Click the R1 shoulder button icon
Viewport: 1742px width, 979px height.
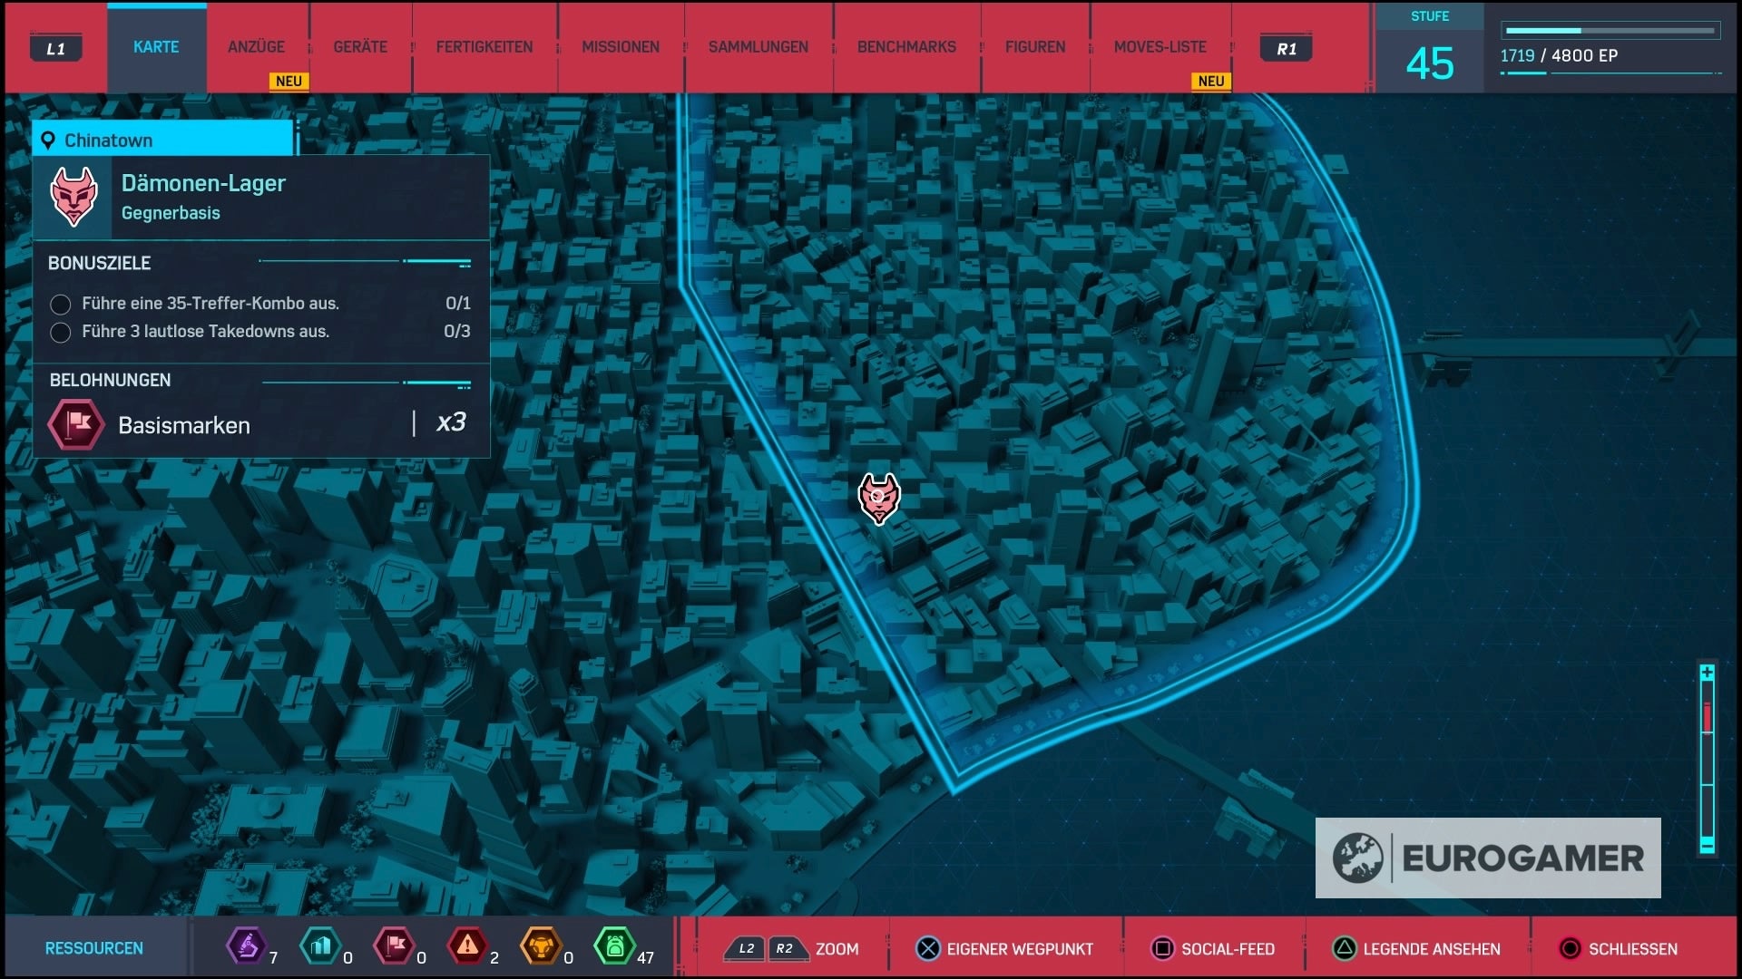click(1287, 48)
